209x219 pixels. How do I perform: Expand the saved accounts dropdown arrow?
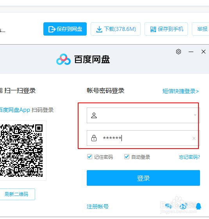tap(195, 115)
